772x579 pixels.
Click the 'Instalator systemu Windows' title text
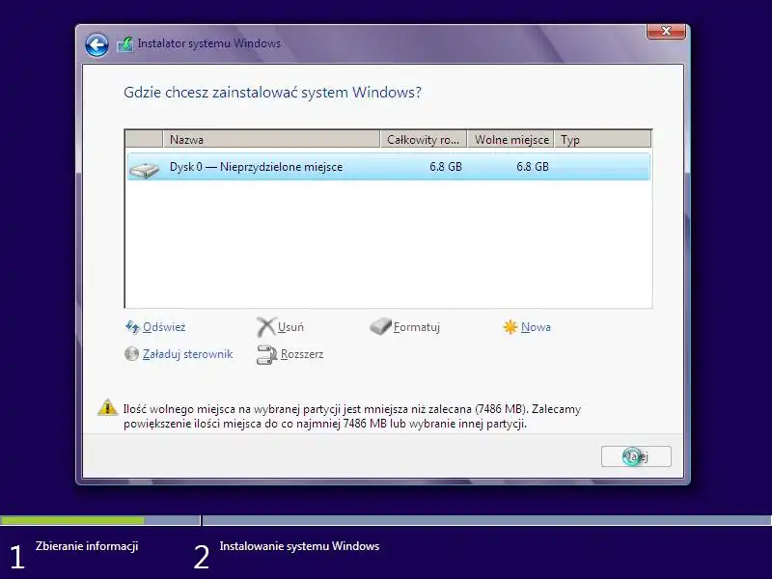tap(208, 43)
